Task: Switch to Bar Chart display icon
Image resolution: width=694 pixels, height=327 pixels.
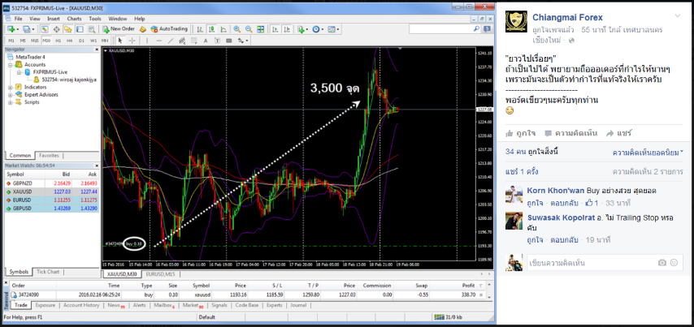Action: (x=200, y=29)
